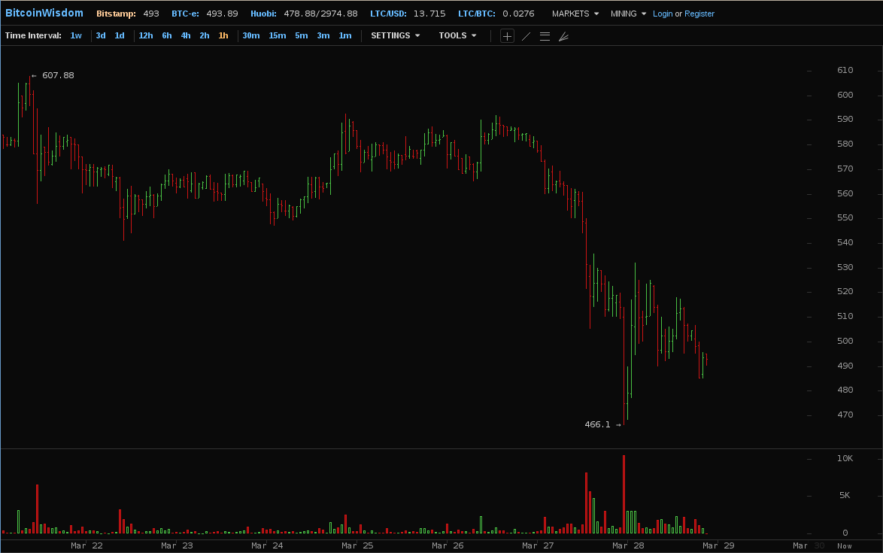Click the Login link

click(x=663, y=14)
